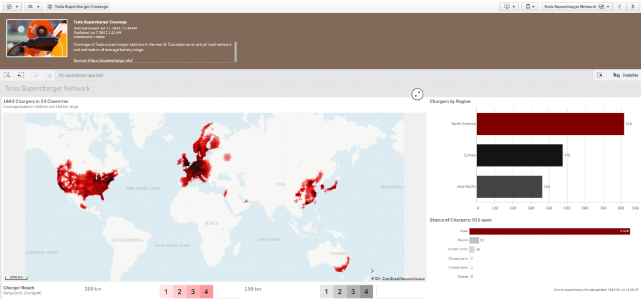Select 300 km overlap 1 swatch

click(x=166, y=292)
